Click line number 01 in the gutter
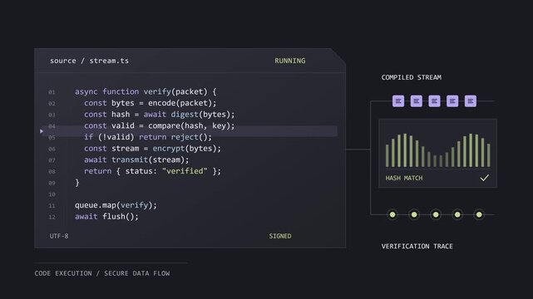The width and height of the screenshot is (533, 299). [x=52, y=92]
